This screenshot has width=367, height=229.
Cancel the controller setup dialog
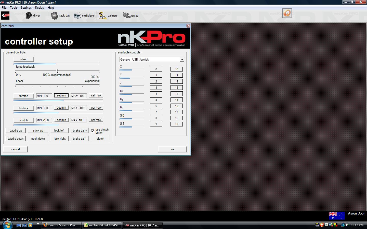tap(16, 149)
